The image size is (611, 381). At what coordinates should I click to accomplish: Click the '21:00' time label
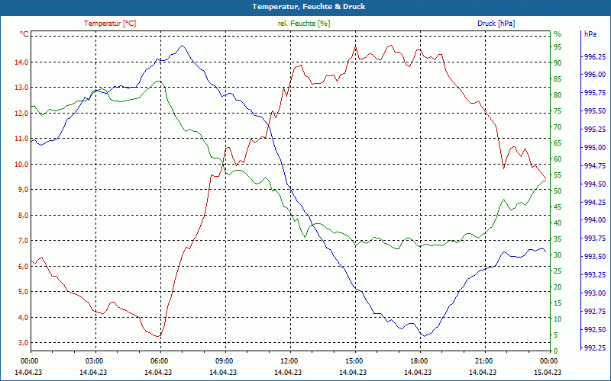point(484,360)
